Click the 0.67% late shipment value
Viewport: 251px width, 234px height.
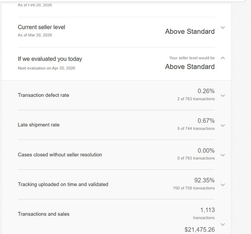[206, 121]
